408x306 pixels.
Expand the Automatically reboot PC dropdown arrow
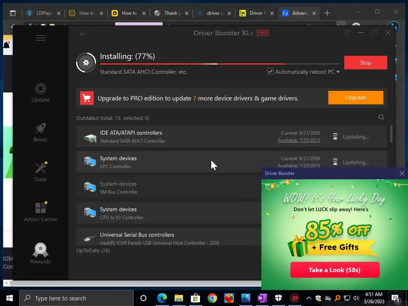(x=338, y=72)
